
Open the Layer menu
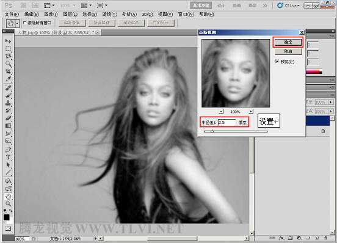(x=70, y=14)
